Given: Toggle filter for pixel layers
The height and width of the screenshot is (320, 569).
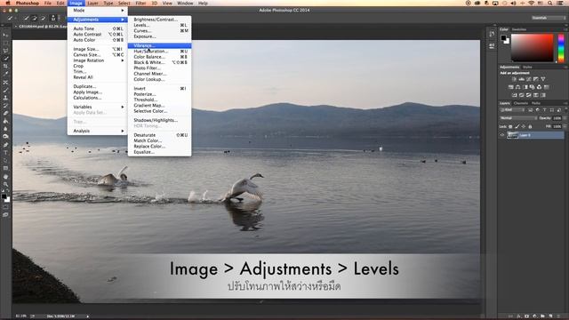Looking at the screenshot, I should [x=531, y=110].
